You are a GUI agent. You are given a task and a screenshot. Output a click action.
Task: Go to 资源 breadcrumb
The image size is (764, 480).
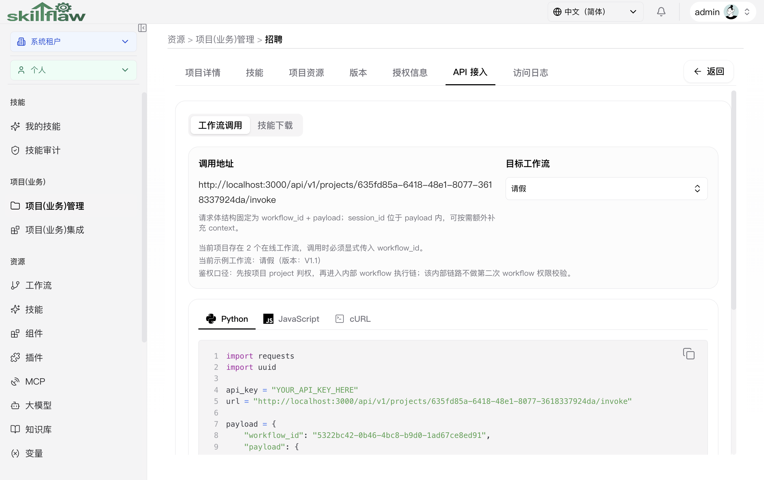point(176,39)
